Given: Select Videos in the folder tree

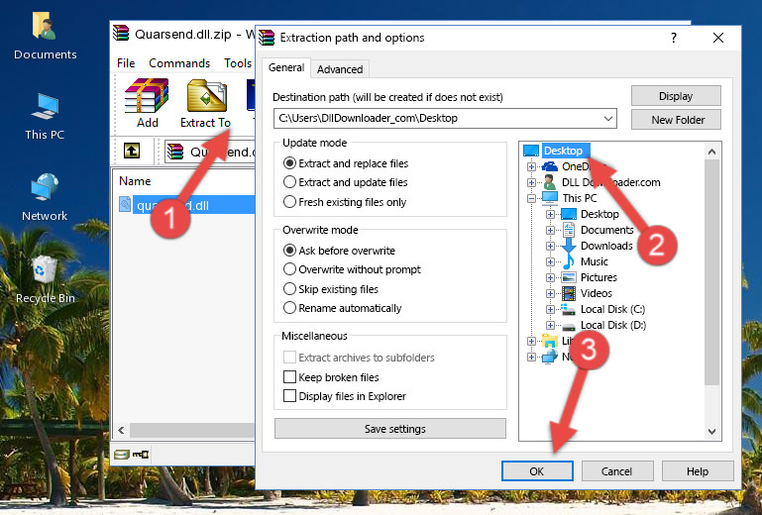Looking at the screenshot, I should [x=597, y=293].
